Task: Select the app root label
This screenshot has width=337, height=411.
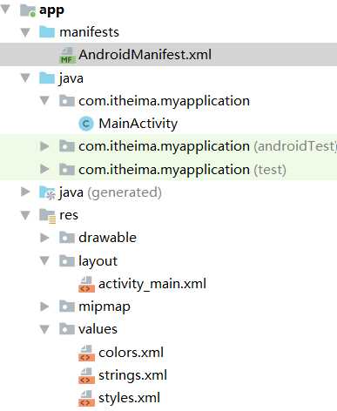Action: (51, 10)
